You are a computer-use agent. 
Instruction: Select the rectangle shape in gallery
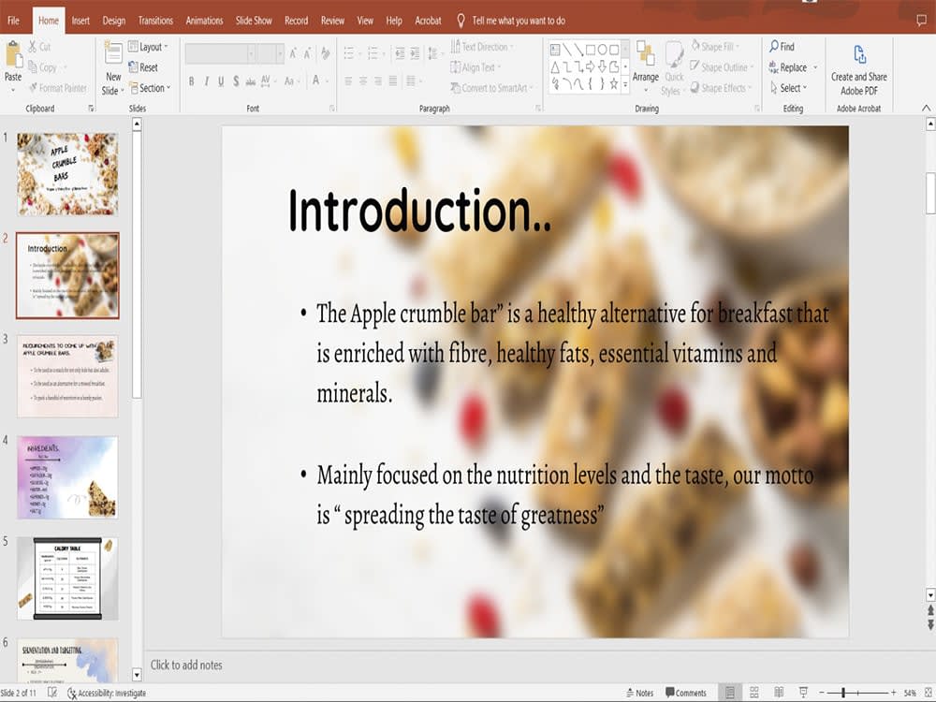[x=591, y=50]
